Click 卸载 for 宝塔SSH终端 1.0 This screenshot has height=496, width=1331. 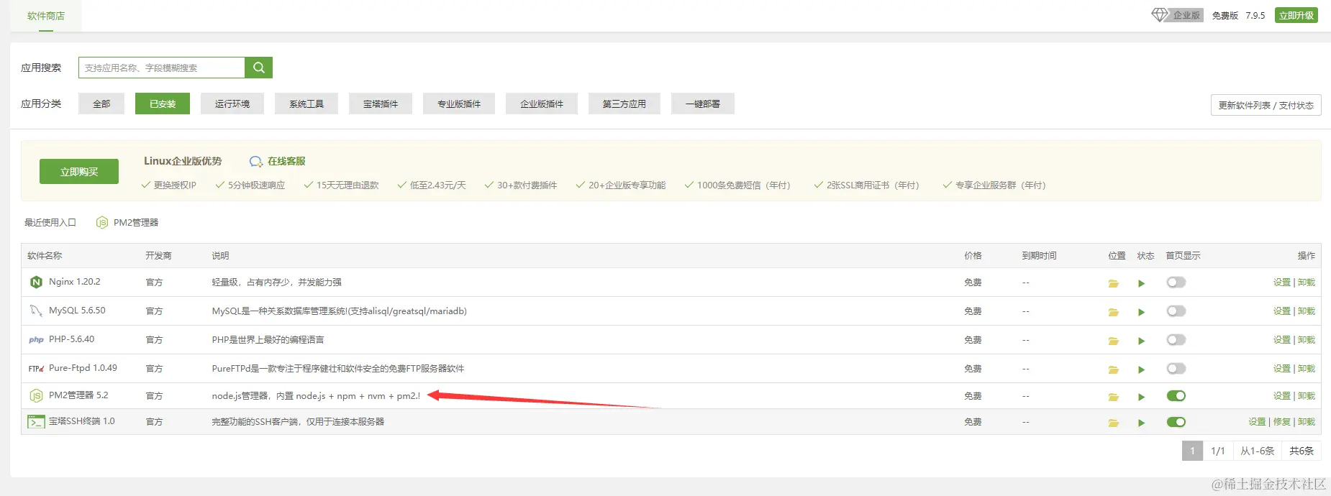(1307, 422)
